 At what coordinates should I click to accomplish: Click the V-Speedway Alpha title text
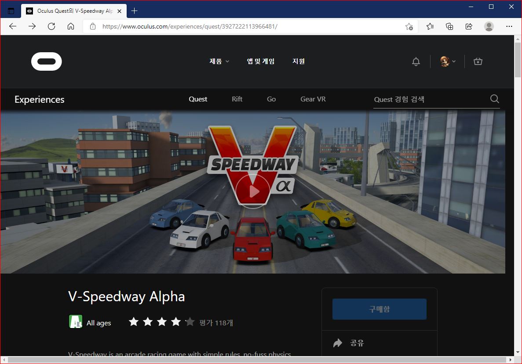(x=127, y=296)
